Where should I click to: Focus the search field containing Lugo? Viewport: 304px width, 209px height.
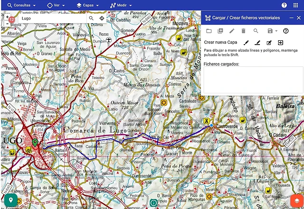[x=53, y=18]
